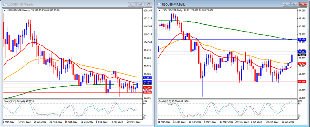Screen dimensions: 310x127
Task: Click the blue 74.267 price label
Action: [302, 52]
